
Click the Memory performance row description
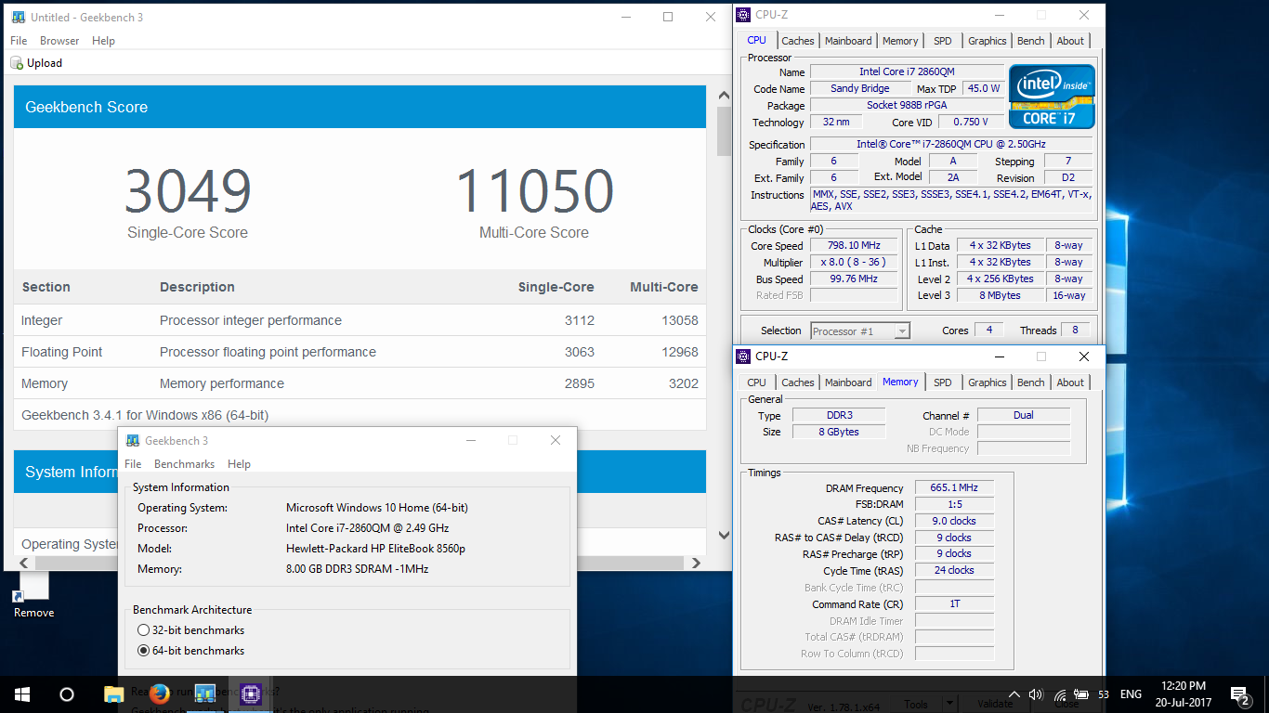(222, 383)
